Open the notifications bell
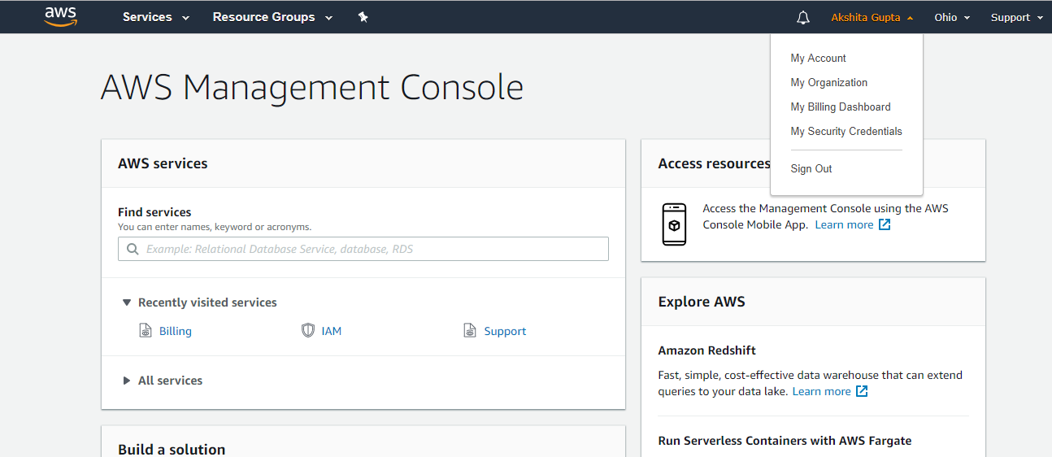This screenshot has height=457, width=1052. coord(803,17)
